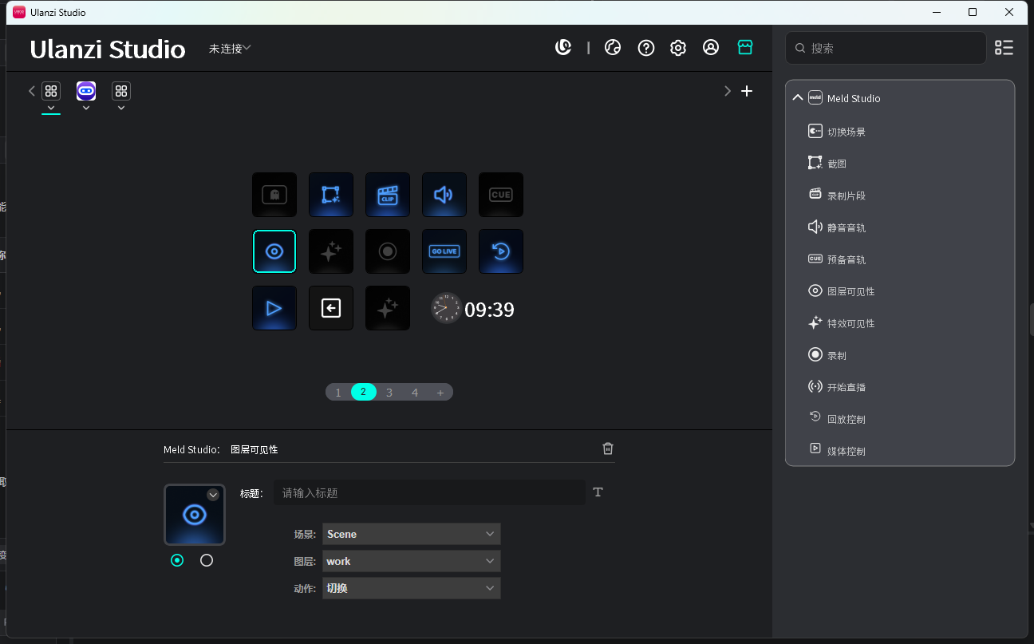Image resolution: width=1034 pixels, height=644 pixels.
Task: Collapse the Meld Studio plugin group
Action: (797, 98)
